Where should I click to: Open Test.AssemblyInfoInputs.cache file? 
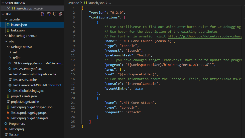tap(32, 74)
